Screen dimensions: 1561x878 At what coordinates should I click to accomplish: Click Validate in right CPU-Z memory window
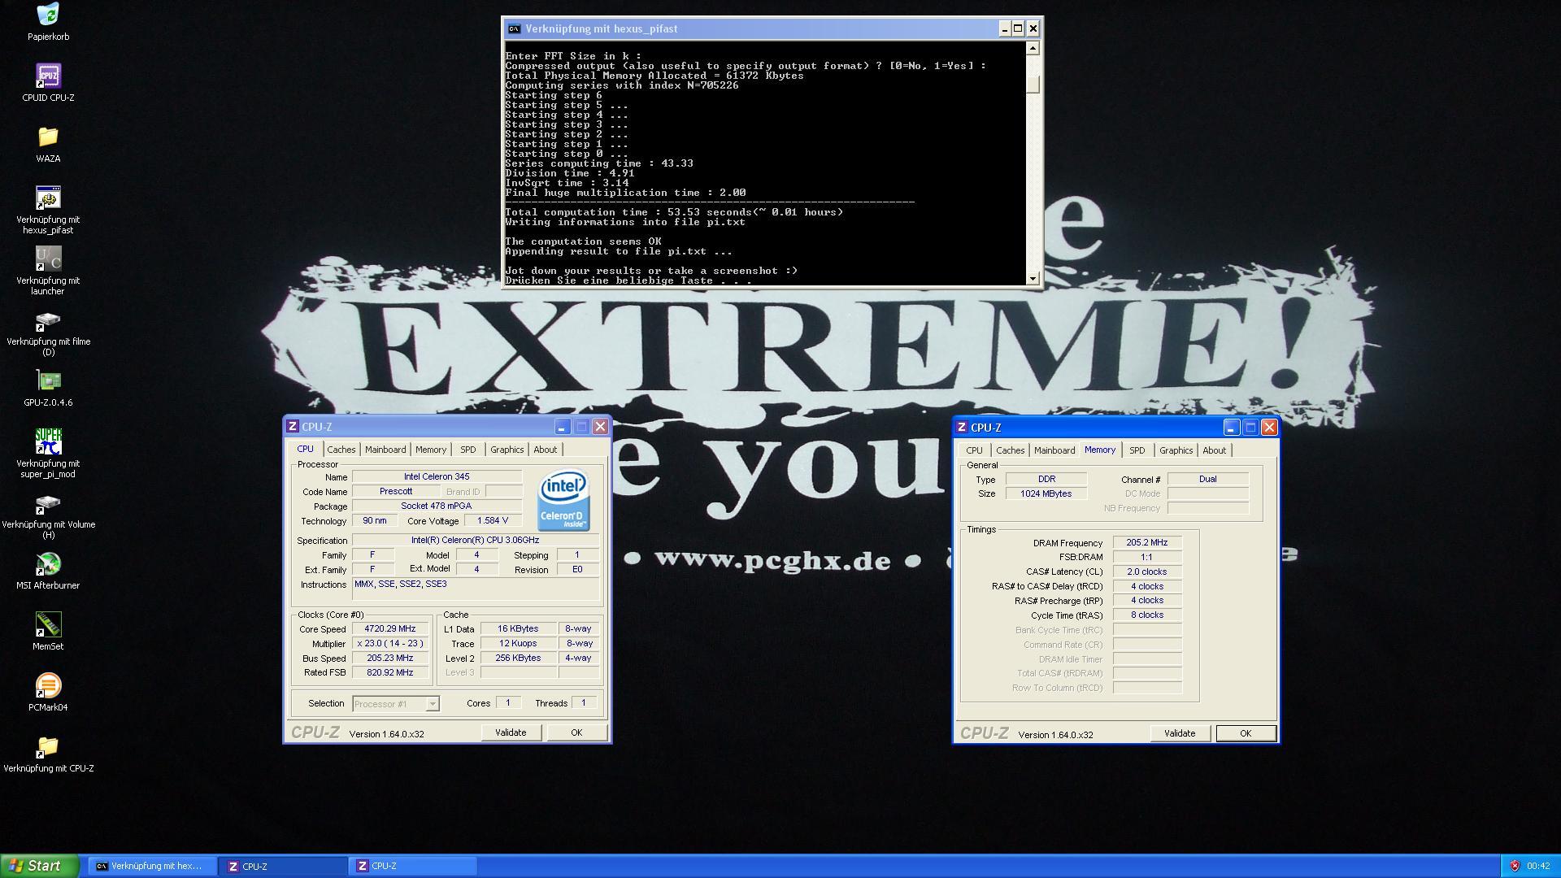pyautogui.click(x=1180, y=733)
